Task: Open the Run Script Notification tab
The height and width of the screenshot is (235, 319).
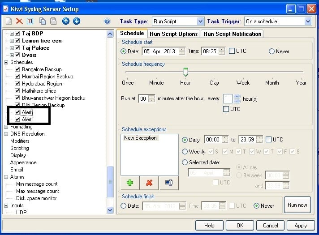Action: (x=233, y=34)
